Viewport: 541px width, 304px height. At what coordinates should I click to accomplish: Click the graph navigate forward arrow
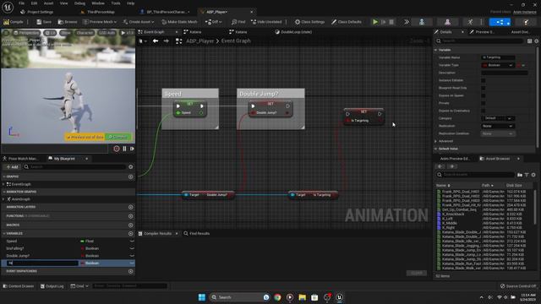pyautogui.click(x=167, y=41)
